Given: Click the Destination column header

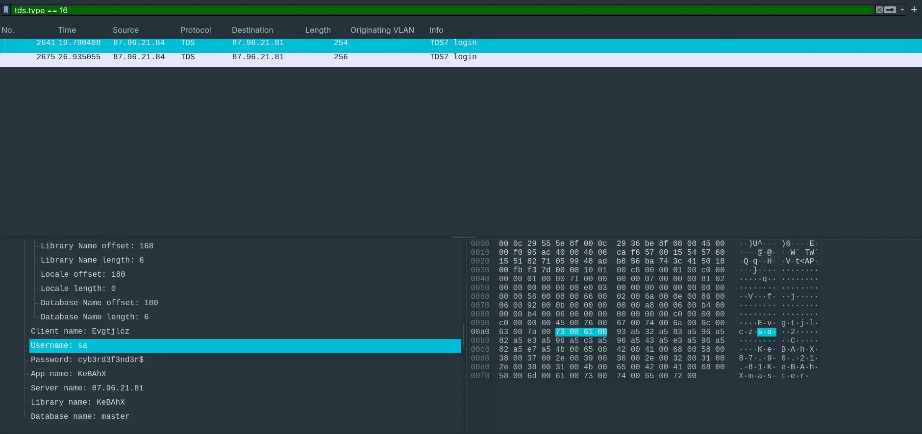Looking at the screenshot, I should coord(252,30).
